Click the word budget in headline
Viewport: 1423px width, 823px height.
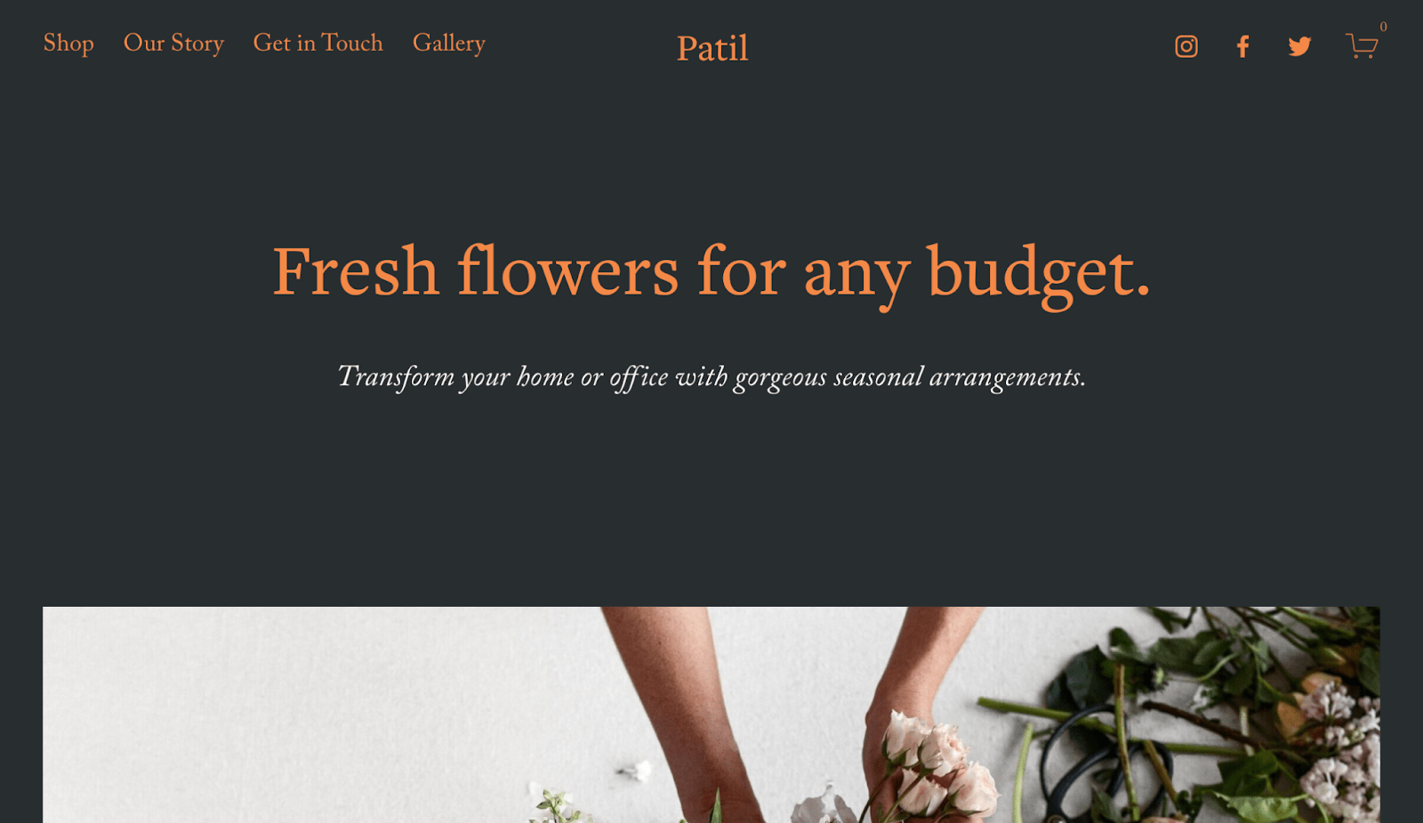click(1038, 274)
